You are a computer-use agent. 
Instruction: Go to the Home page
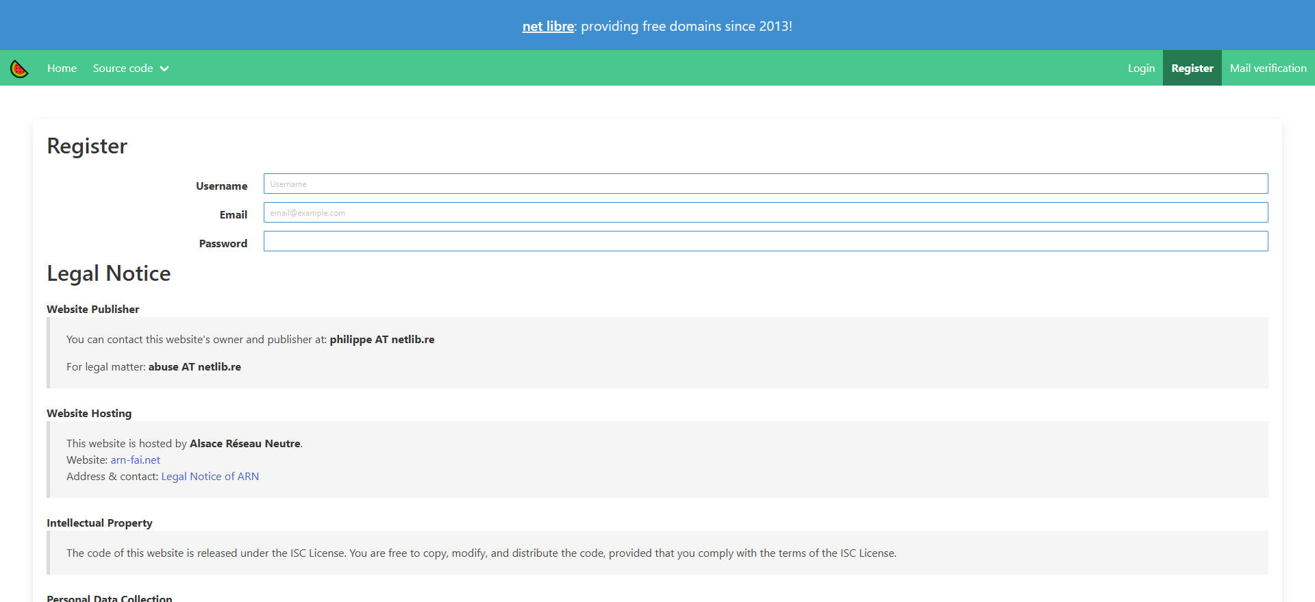62,68
